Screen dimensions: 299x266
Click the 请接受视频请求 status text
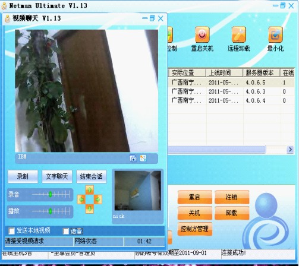click(24, 241)
